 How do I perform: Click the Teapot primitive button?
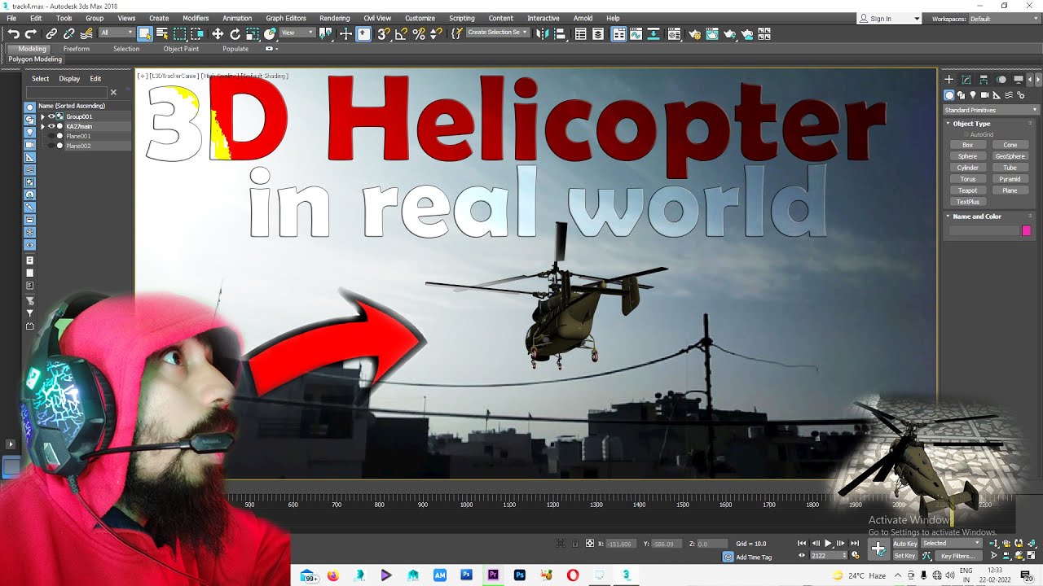(x=967, y=190)
